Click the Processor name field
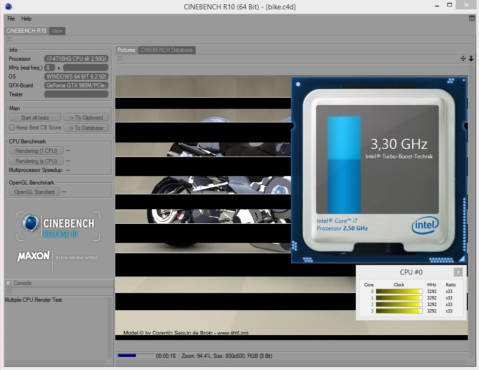This screenshot has width=479, height=370. pyautogui.click(x=77, y=59)
